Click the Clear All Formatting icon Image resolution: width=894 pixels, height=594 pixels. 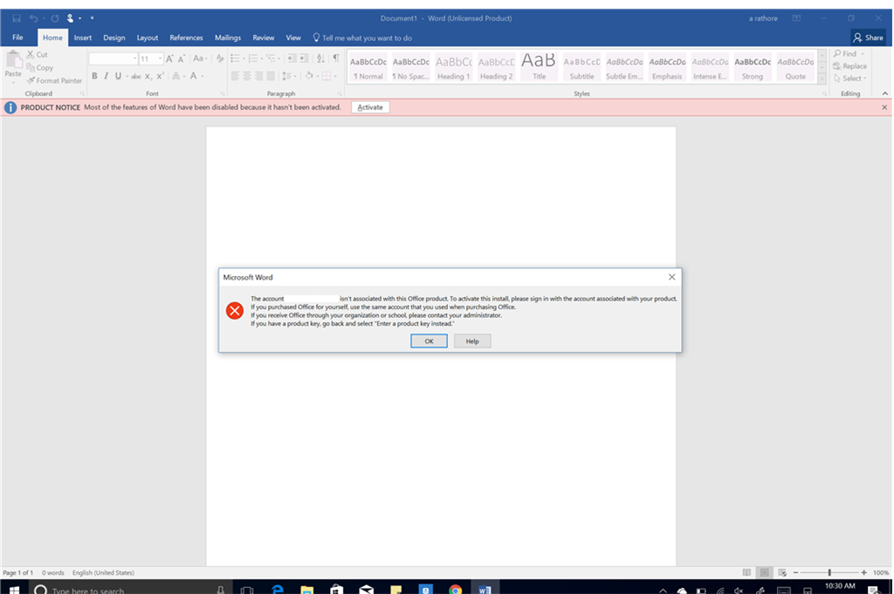coord(220,59)
